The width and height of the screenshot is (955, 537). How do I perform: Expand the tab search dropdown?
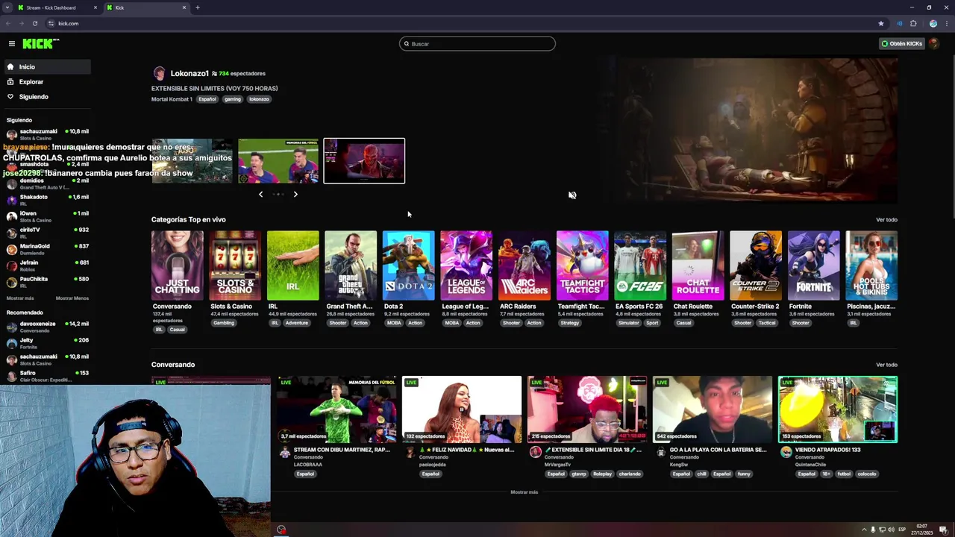(7, 7)
